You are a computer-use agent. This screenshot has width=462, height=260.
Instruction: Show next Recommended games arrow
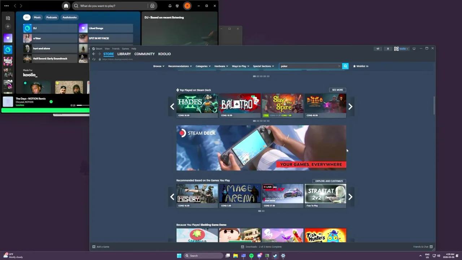coord(350,197)
